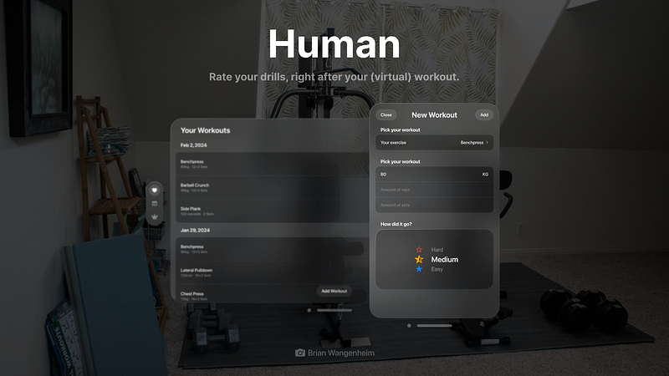Image resolution: width=669 pixels, height=376 pixels.
Task: Click the Human headline
Action: 334,44
